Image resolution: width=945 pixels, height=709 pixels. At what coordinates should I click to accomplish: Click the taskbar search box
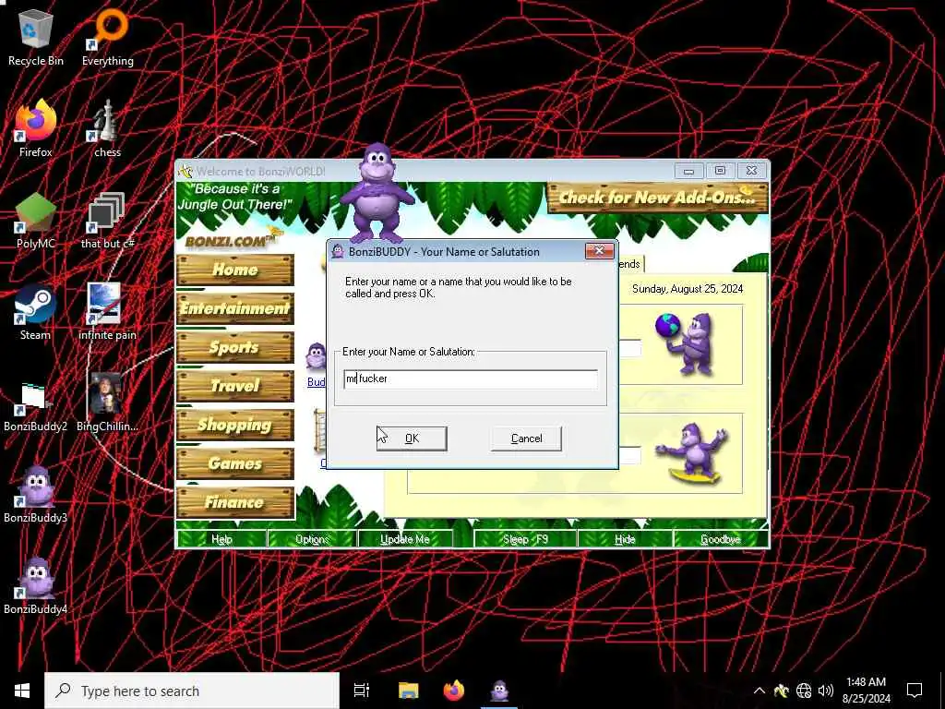coord(192,691)
